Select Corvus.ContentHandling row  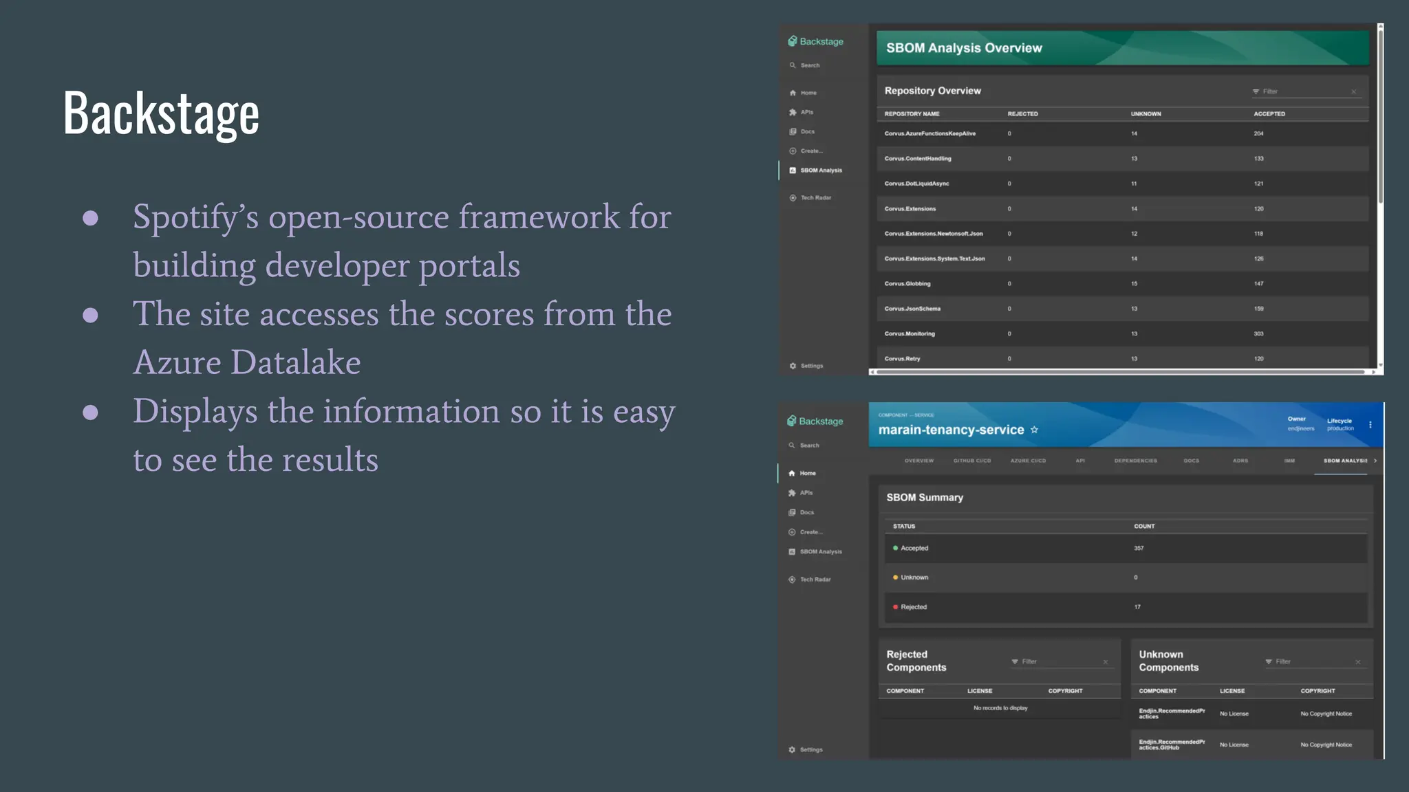(1122, 159)
